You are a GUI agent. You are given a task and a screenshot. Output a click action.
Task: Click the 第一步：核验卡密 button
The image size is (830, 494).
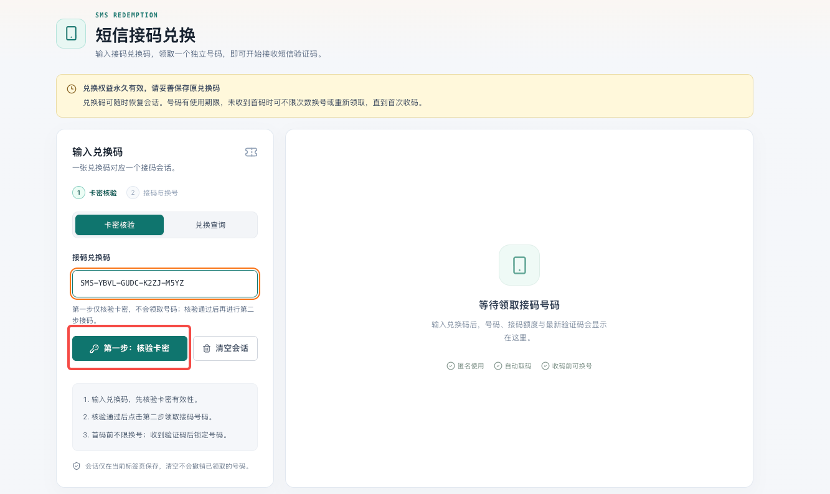(x=130, y=348)
